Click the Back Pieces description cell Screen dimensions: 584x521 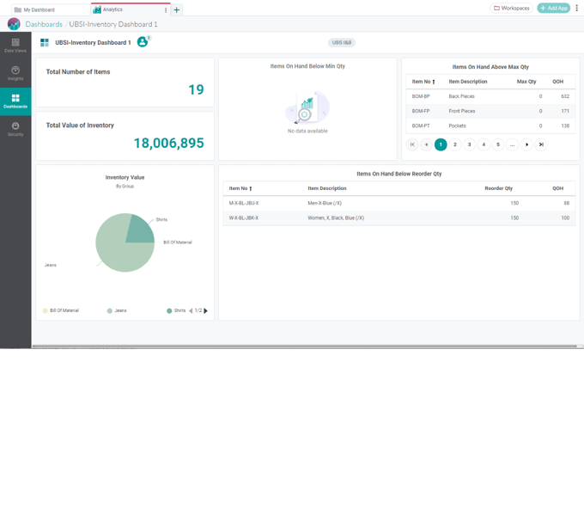point(461,96)
